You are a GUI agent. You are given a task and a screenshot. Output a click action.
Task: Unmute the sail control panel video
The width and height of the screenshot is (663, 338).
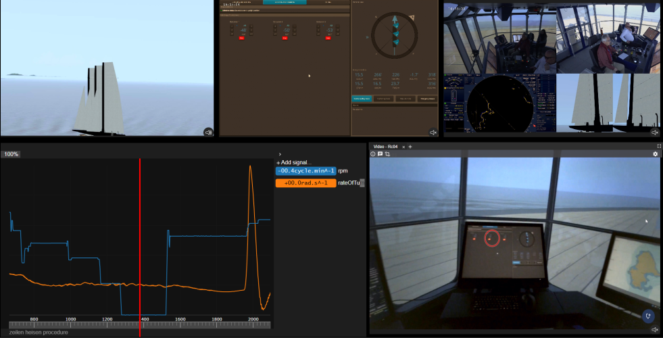(x=433, y=132)
